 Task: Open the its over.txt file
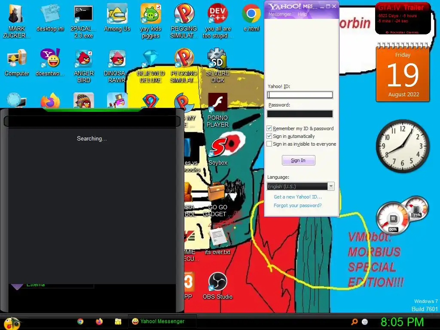tap(217, 241)
